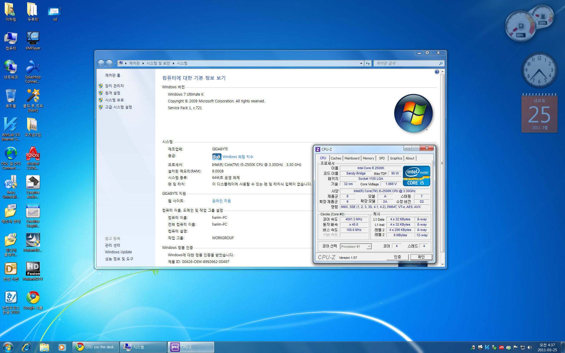Open the 네트워크 desktop icon
Image resolution: width=565 pixels, height=353 pixels.
pos(11,70)
